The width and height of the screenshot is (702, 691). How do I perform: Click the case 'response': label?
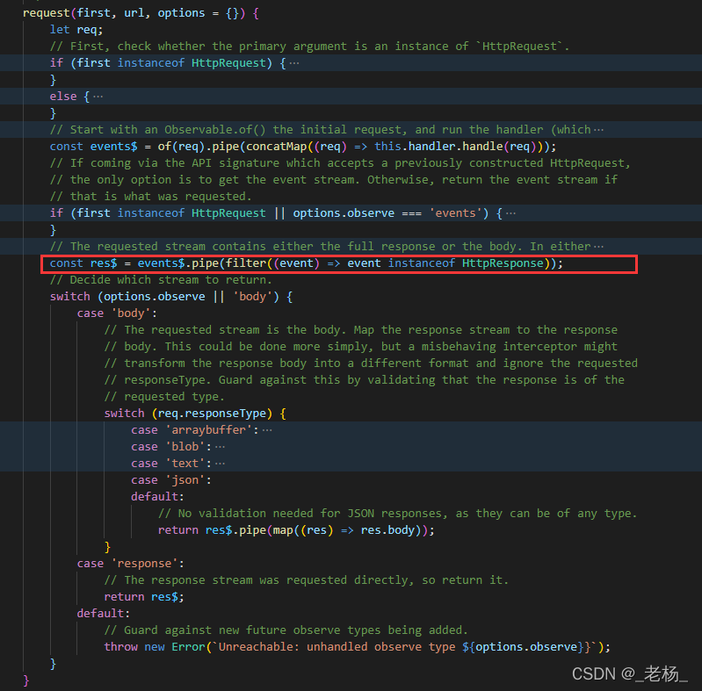[130, 564]
